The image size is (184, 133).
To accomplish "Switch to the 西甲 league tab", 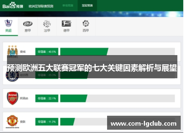I will click(x=86, y=26).
